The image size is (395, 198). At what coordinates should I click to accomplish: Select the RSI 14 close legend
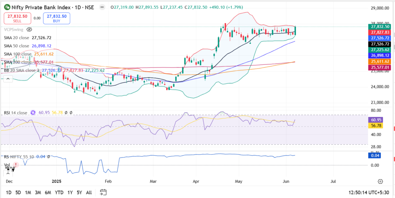pos(15,113)
